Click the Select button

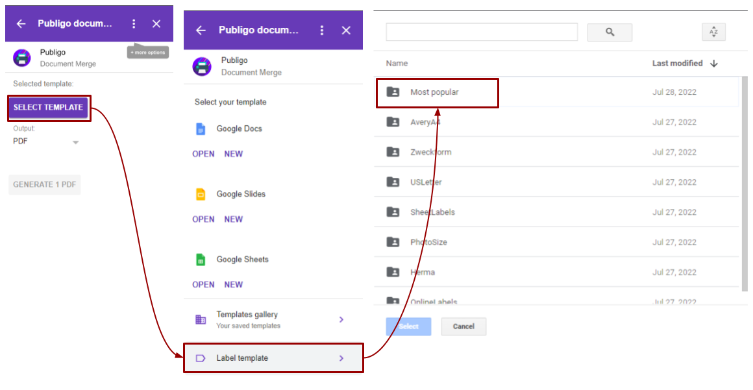click(409, 326)
